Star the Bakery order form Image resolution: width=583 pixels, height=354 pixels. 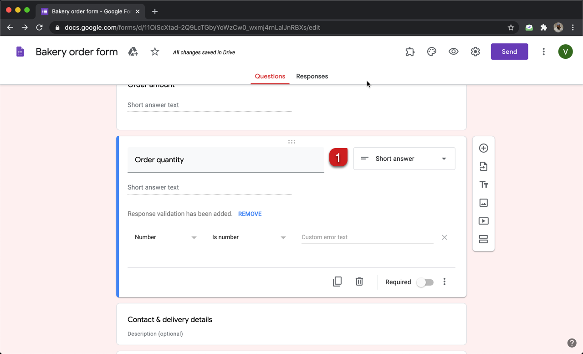coord(154,51)
